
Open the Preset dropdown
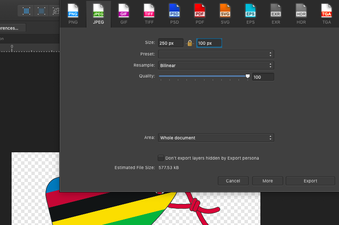point(216,54)
